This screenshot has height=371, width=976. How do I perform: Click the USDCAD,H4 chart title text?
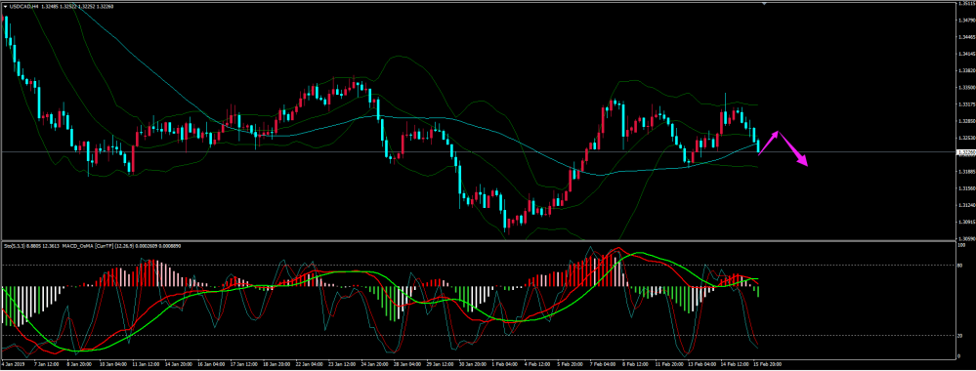point(23,6)
